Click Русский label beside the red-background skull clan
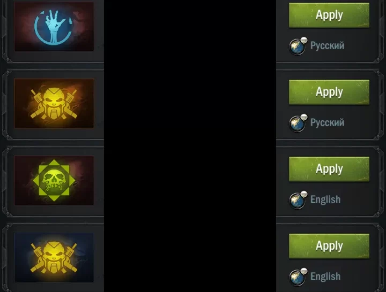Screen dimensions: 386x292 pos(327,122)
